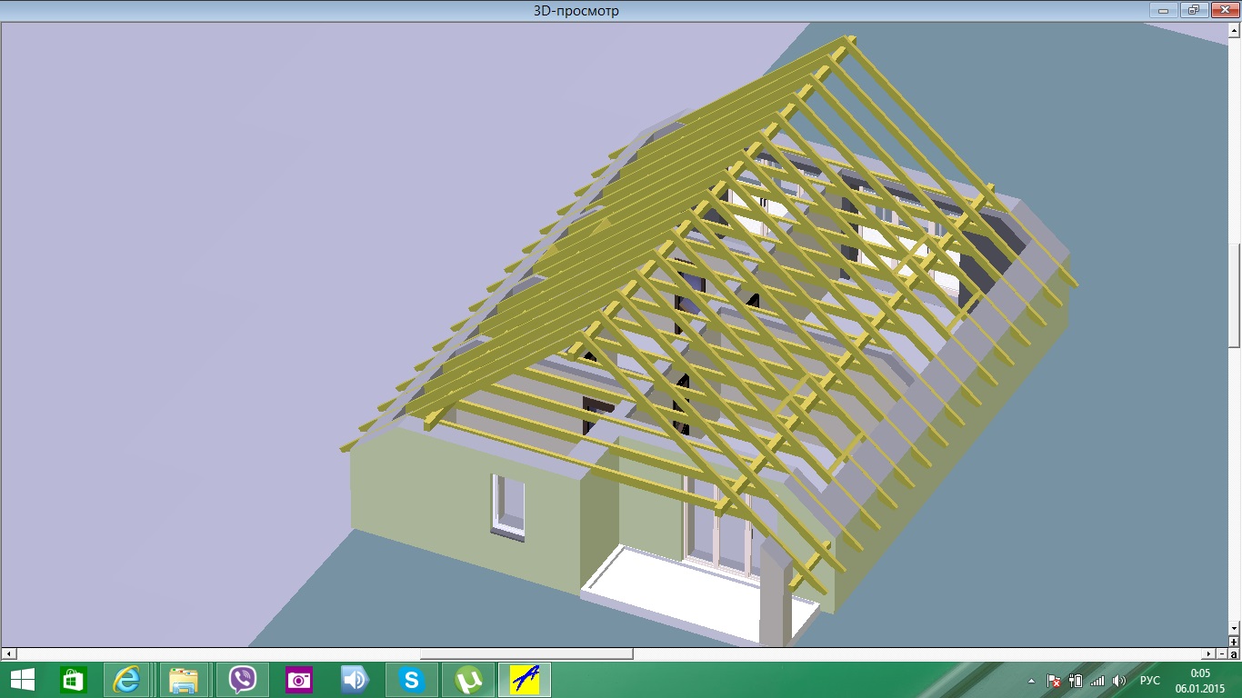The height and width of the screenshot is (698, 1242).
Task: Minimize the 3D-просмотр window
Action: (x=1164, y=10)
